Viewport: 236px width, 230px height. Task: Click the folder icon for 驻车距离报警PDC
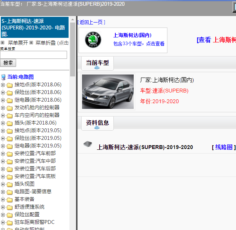click(10, 223)
